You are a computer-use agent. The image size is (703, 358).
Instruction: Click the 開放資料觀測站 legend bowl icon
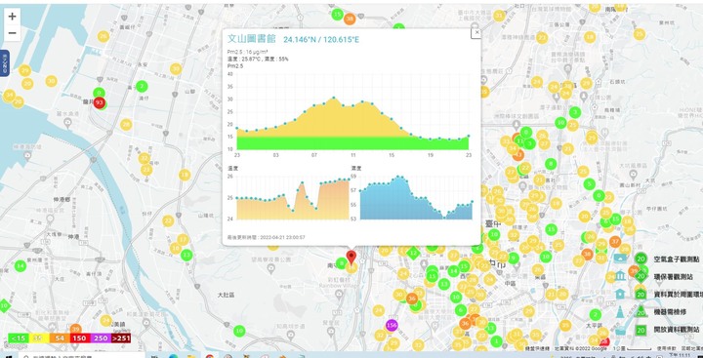tap(621, 331)
